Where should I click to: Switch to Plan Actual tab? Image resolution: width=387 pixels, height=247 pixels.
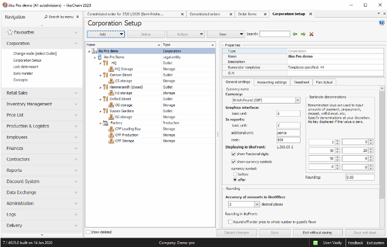(324, 82)
